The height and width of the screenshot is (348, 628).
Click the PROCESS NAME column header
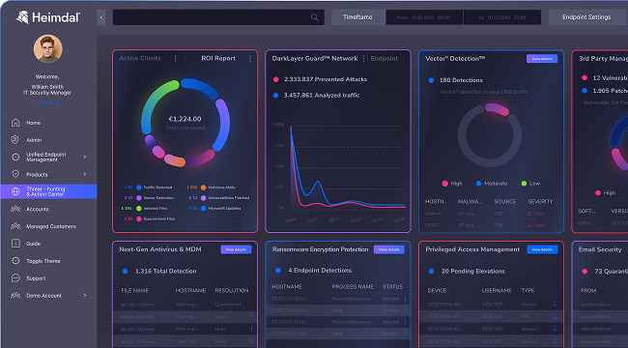(353, 287)
